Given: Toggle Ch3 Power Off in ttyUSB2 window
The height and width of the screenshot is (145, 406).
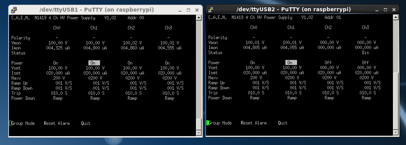Looking at the screenshot, I should tap(365, 63).
